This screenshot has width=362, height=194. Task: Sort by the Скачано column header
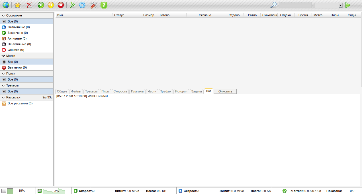(x=201, y=15)
